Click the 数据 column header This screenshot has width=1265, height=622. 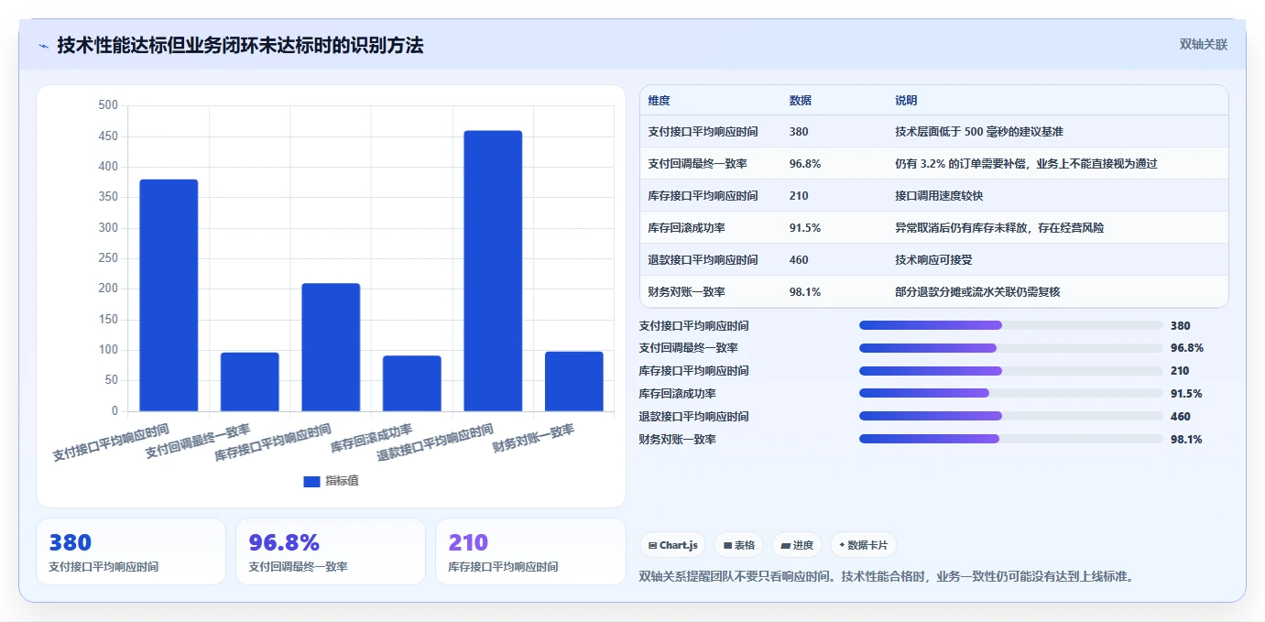tap(800, 101)
